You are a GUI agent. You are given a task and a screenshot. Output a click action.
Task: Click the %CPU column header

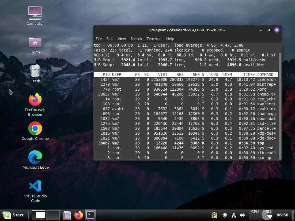coord(213,75)
